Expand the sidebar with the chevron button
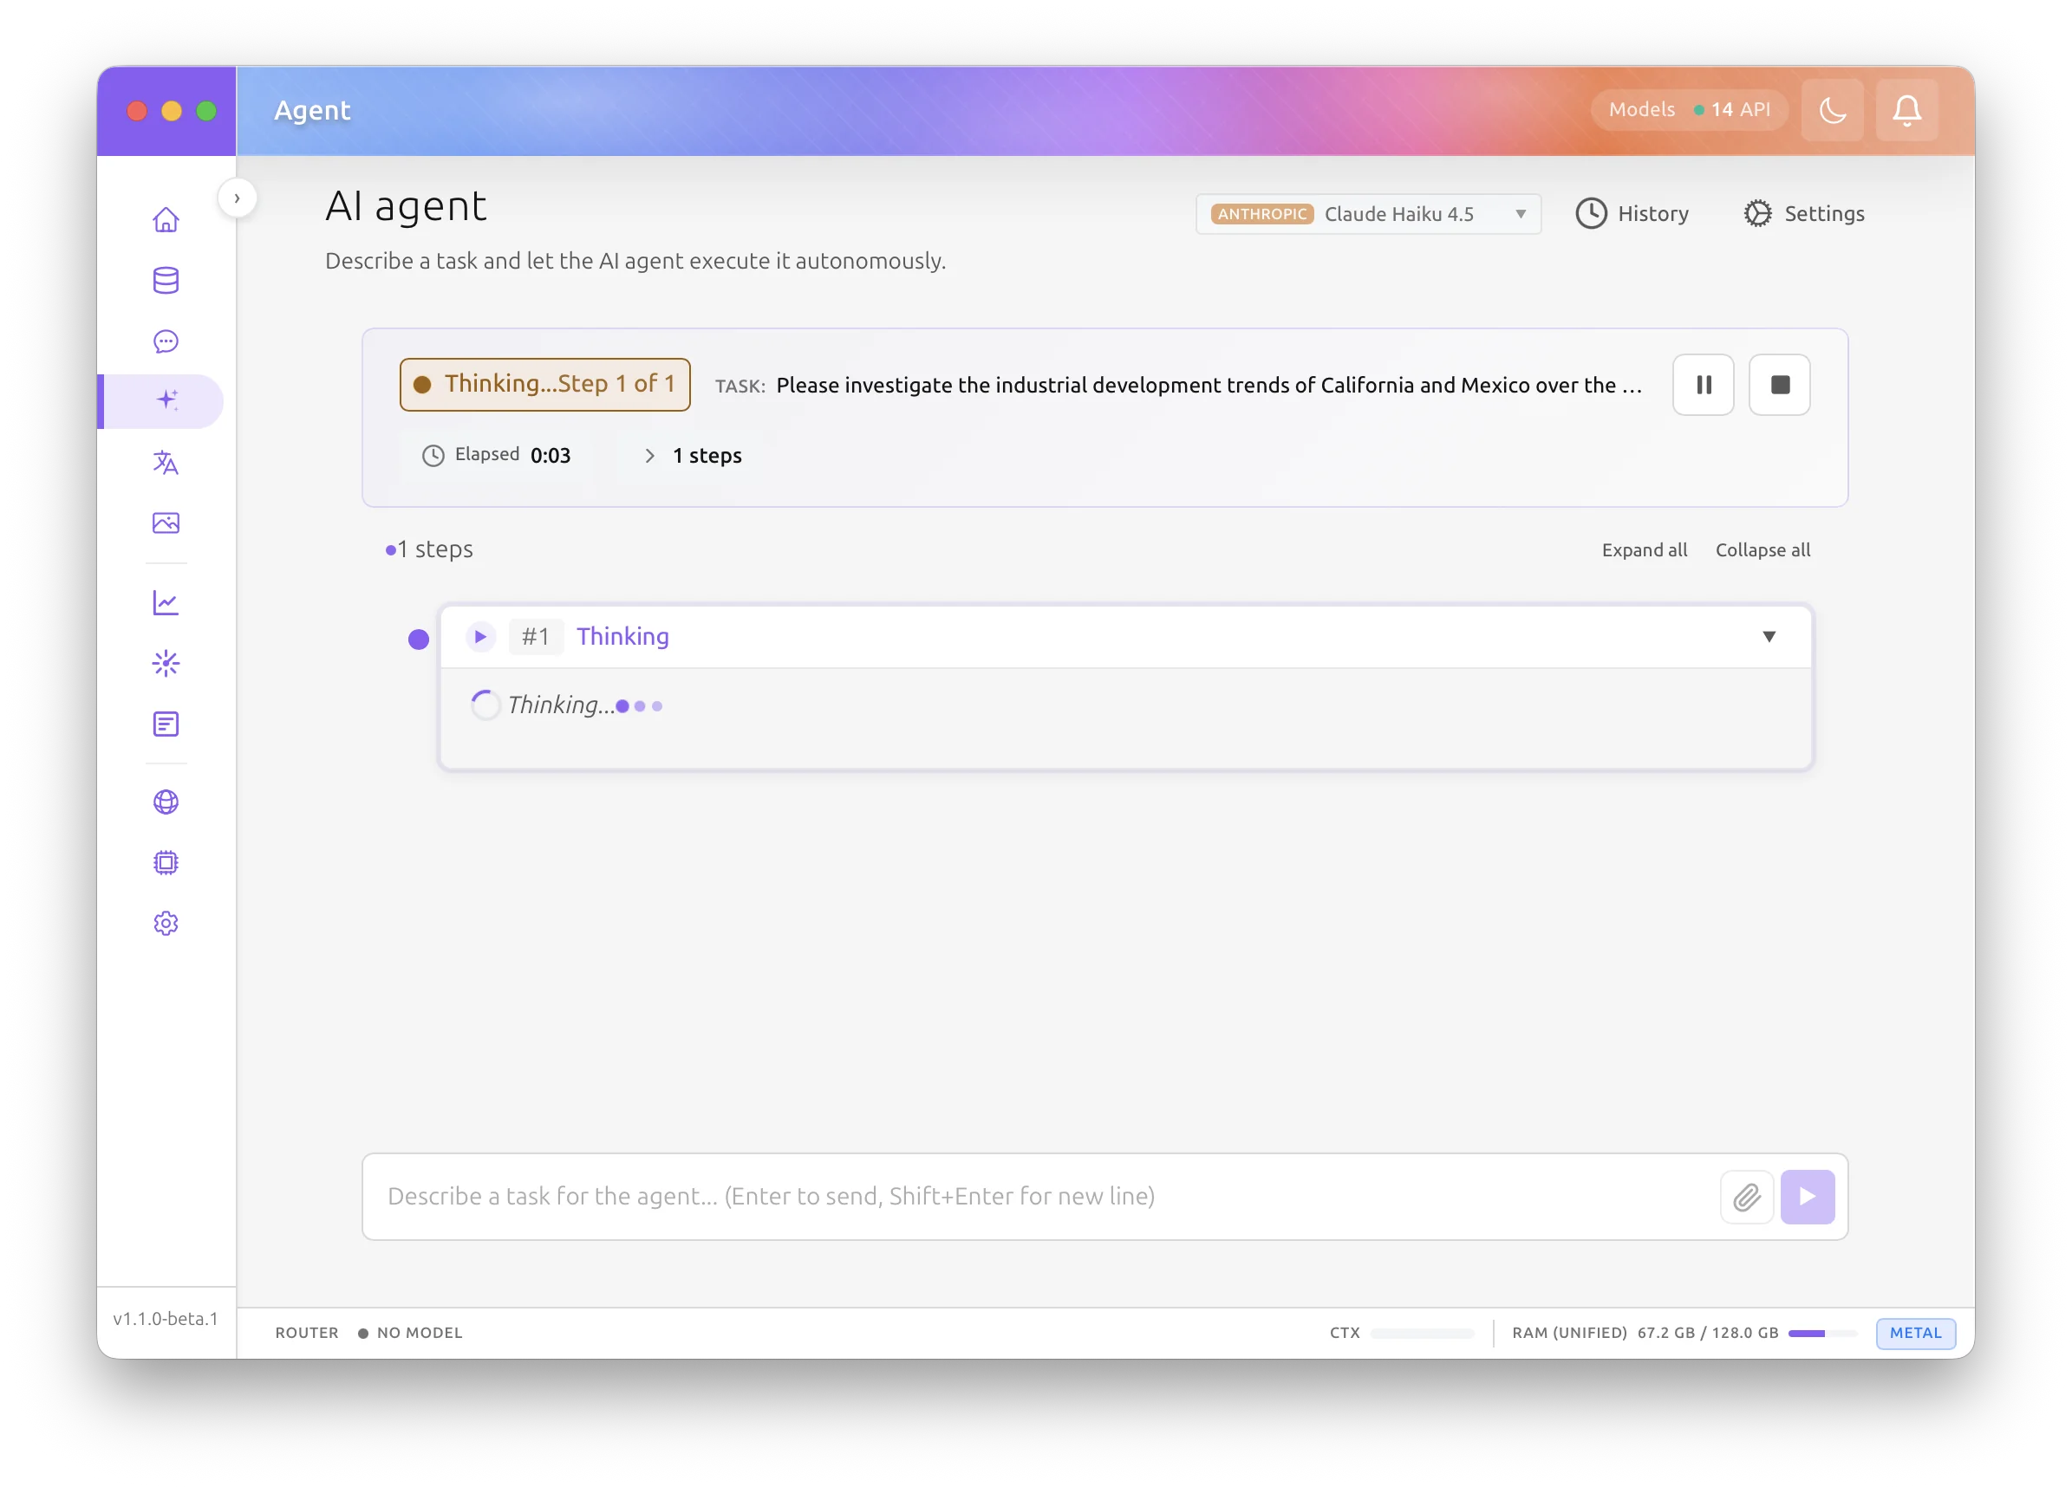Viewport: 2072px width, 1487px height. coord(237,198)
